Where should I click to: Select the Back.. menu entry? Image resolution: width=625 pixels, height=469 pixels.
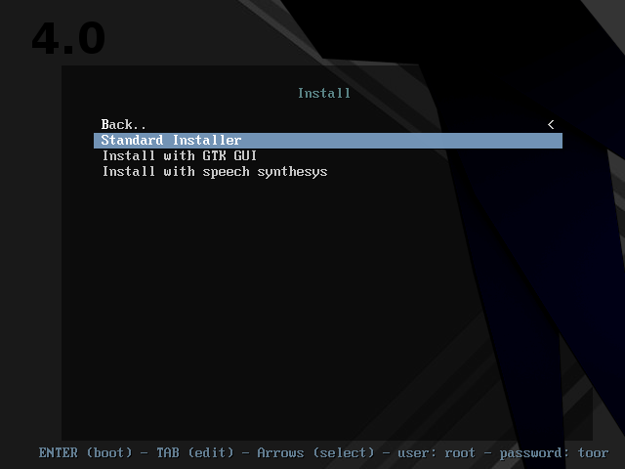pyautogui.click(x=328, y=124)
